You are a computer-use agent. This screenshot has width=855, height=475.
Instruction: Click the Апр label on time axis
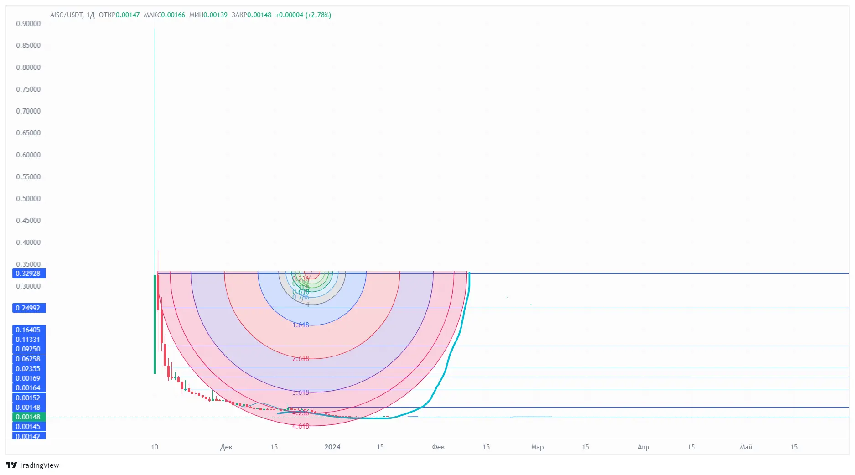tap(643, 447)
